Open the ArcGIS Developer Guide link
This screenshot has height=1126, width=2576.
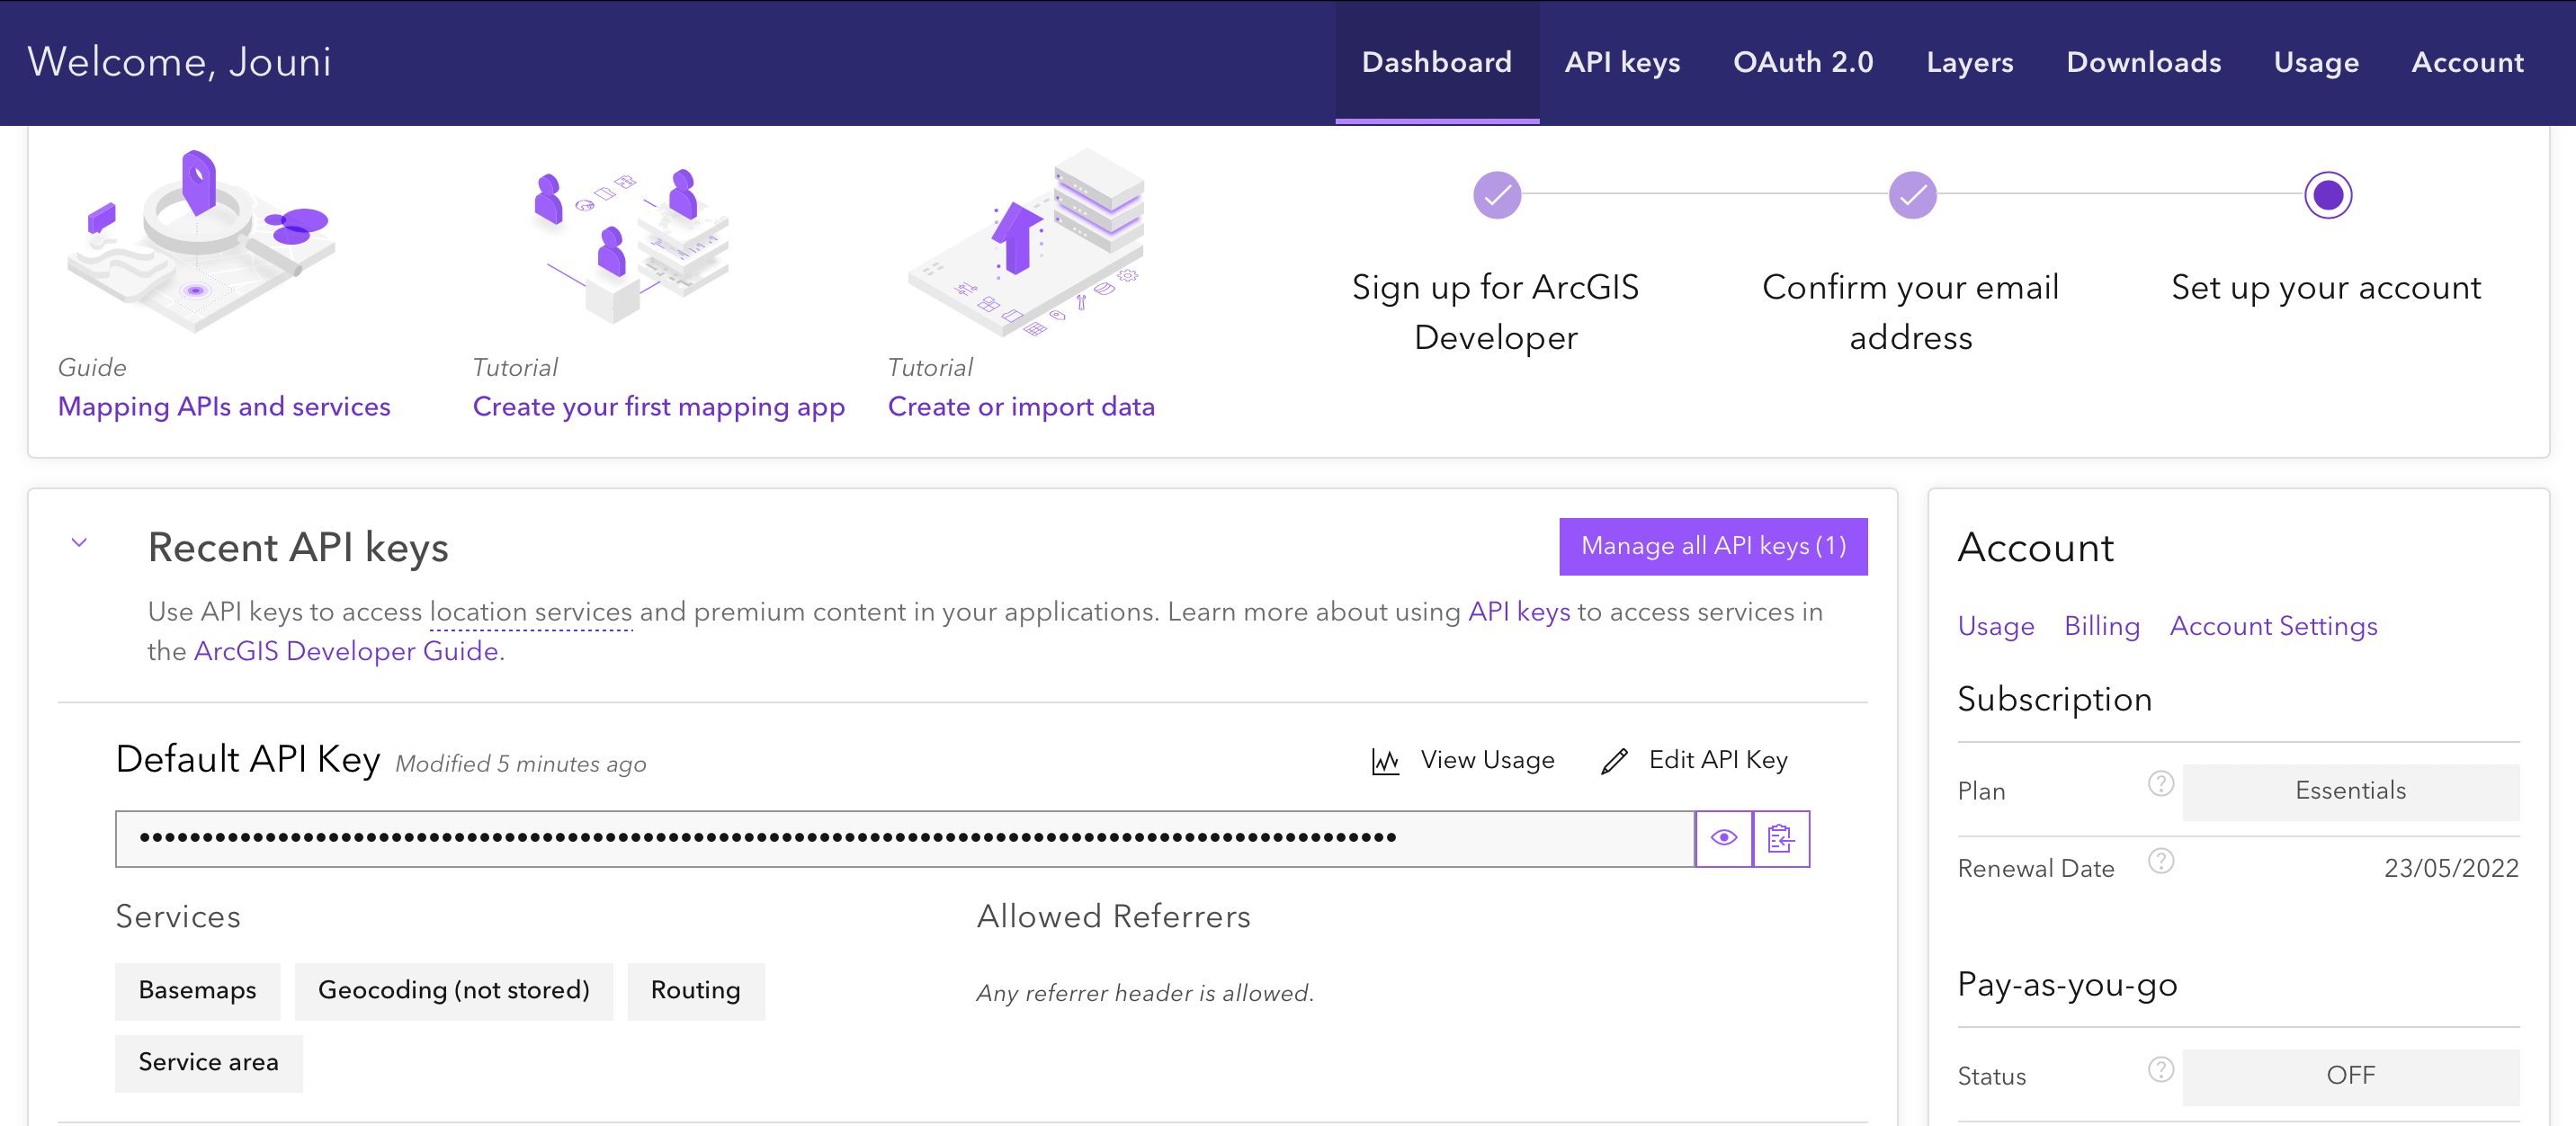(x=346, y=651)
